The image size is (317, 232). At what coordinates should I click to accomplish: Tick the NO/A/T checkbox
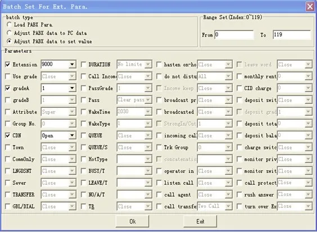[x=84, y=194]
